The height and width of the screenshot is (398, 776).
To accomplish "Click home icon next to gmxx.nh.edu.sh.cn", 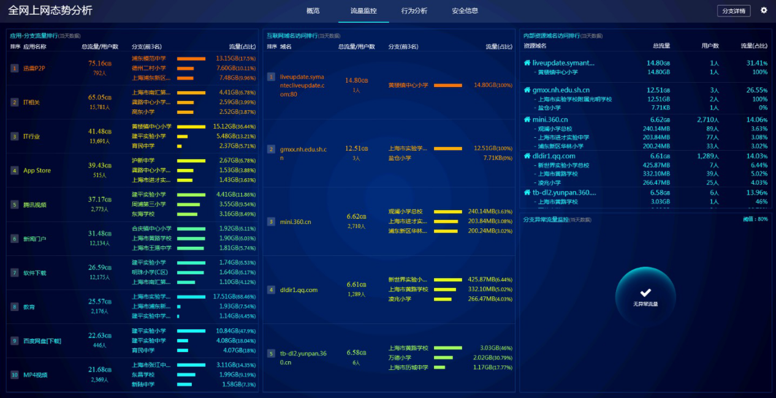I will tap(527, 90).
